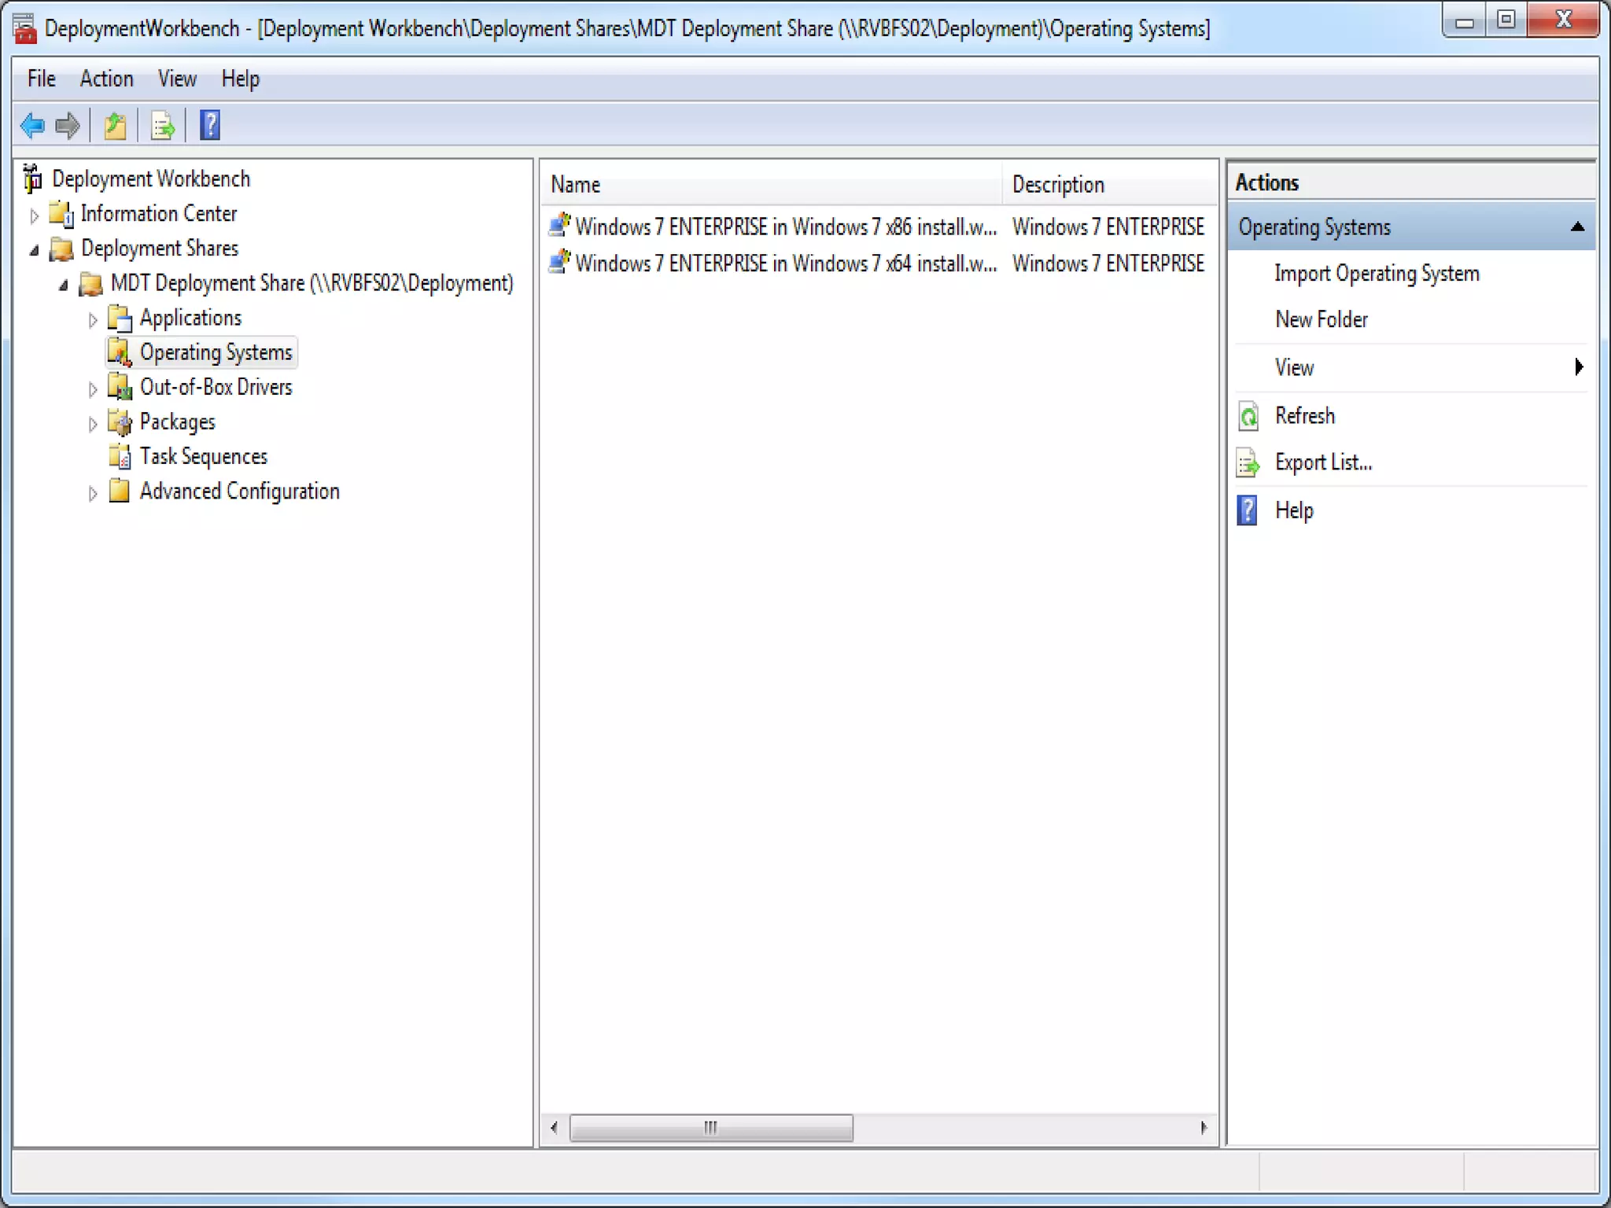Click the scrollbar left arrow
The image size is (1611, 1208).
555,1128
